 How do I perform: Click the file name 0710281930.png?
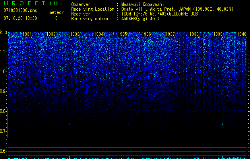click(x=20, y=10)
